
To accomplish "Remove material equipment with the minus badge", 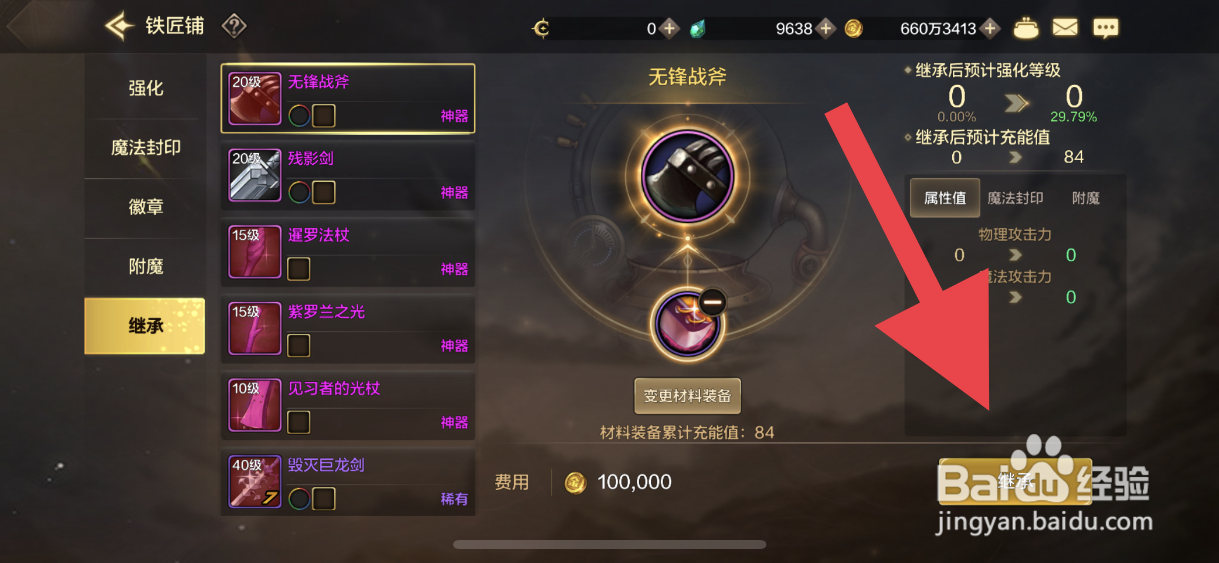I will tap(712, 303).
